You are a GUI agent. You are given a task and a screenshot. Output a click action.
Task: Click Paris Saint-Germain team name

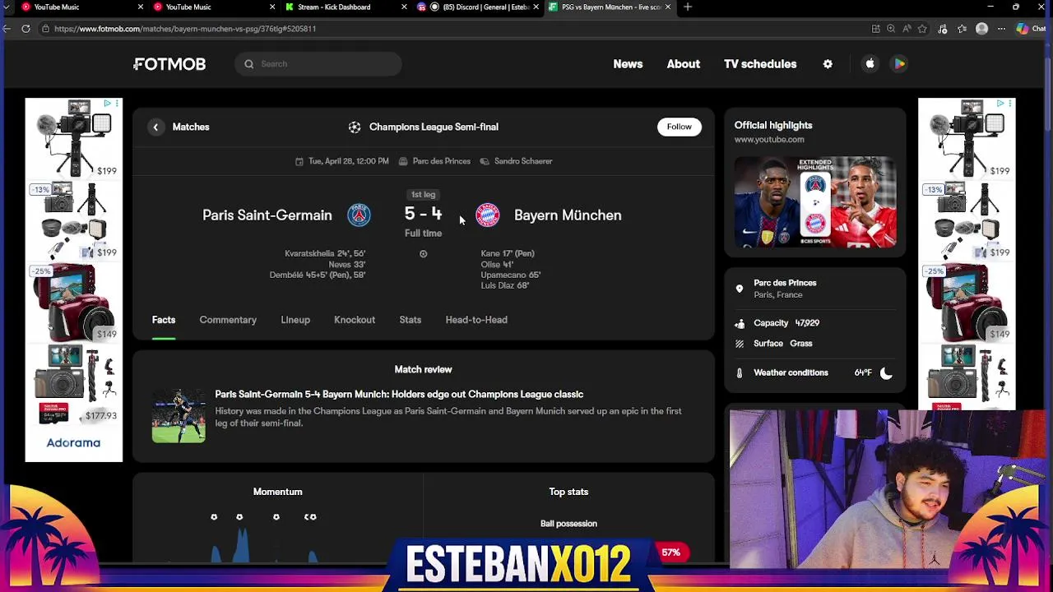click(267, 215)
